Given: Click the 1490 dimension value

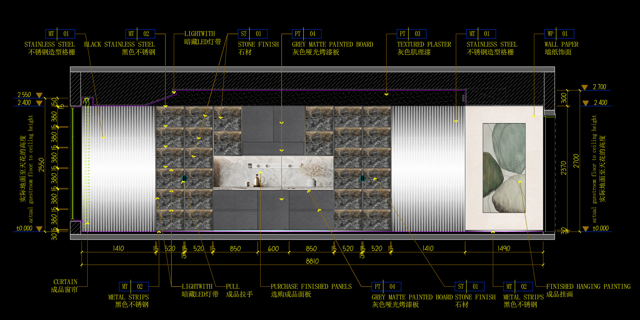Looking at the screenshot, I should 504,249.
